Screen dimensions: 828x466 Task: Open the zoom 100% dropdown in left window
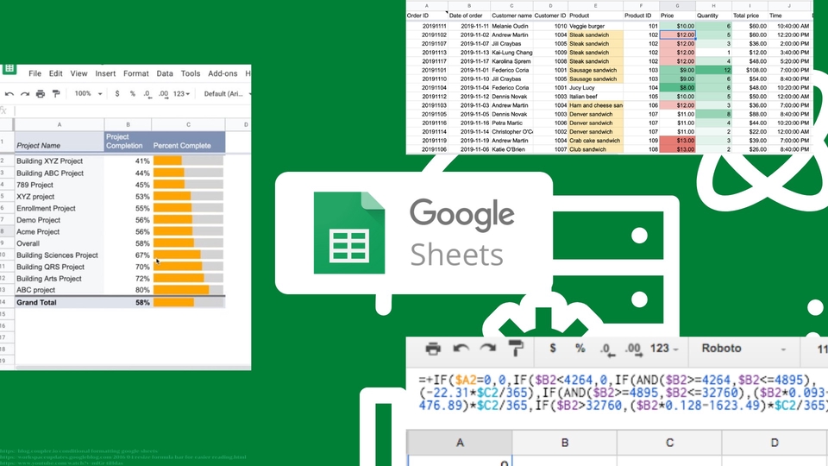[88, 93]
